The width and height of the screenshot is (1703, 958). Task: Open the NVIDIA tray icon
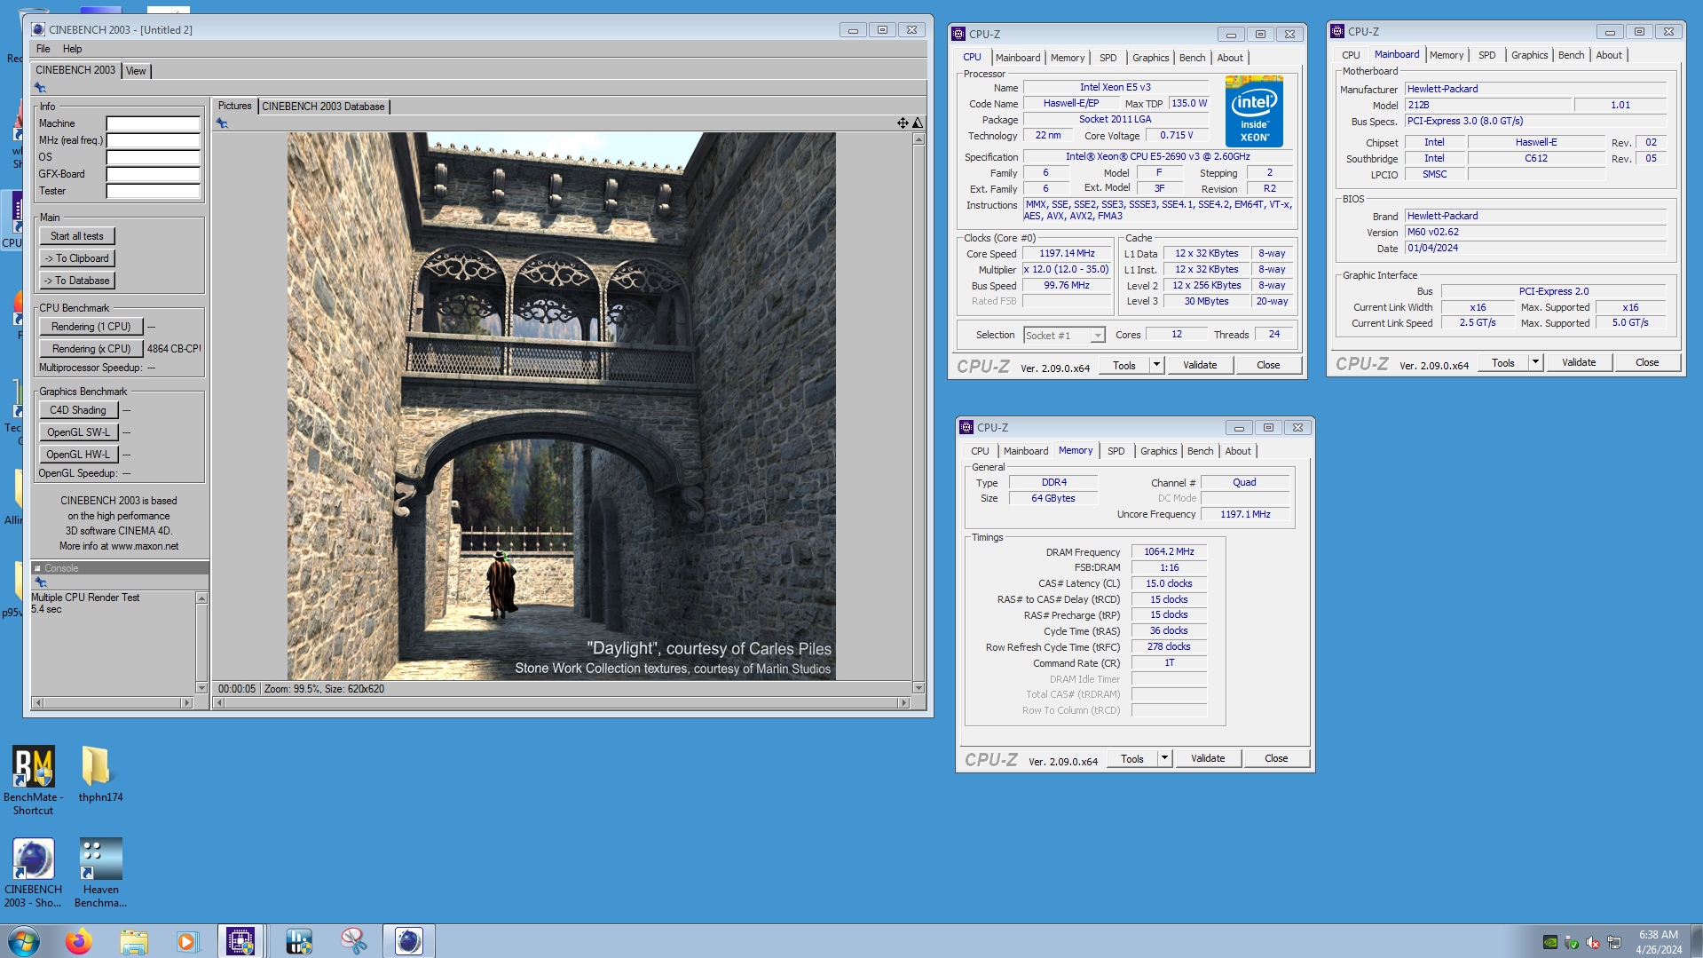point(1550,942)
